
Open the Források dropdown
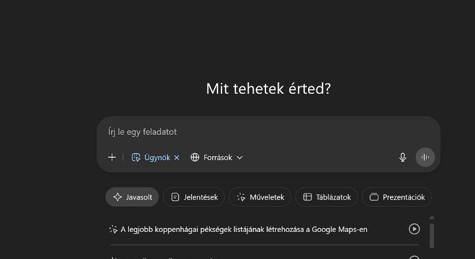216,158
